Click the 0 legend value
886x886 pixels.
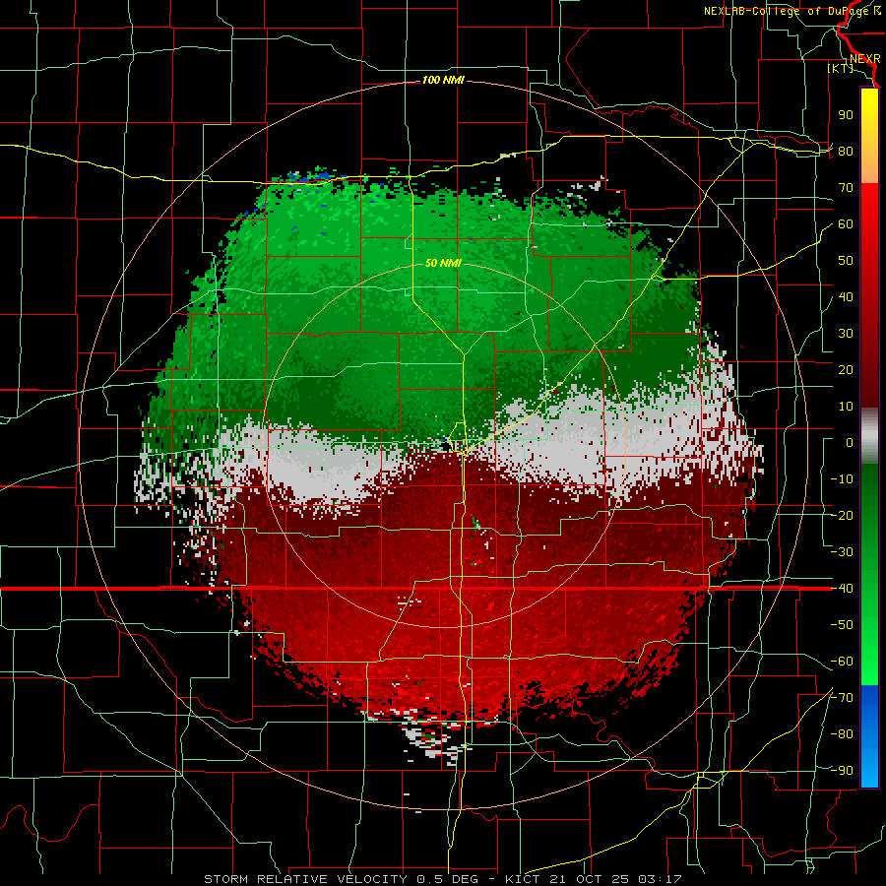[850, 443]
